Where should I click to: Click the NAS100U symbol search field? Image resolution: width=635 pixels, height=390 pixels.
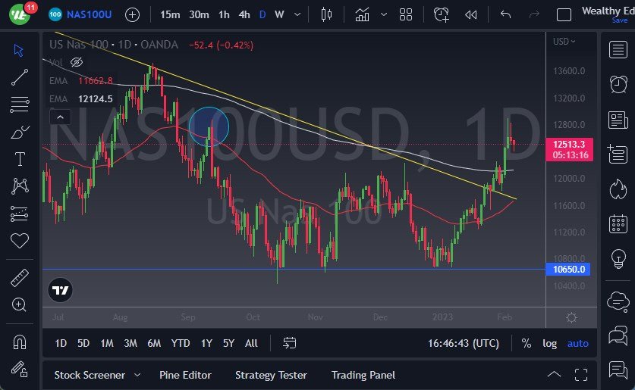[88, 14]
